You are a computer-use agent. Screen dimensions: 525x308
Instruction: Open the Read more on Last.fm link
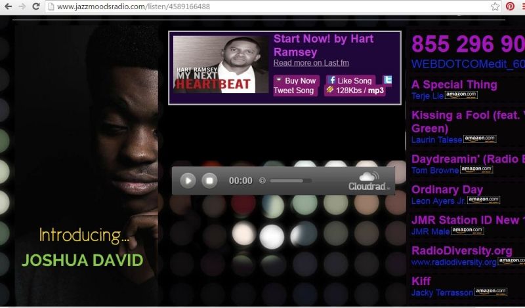click(311, 63)
